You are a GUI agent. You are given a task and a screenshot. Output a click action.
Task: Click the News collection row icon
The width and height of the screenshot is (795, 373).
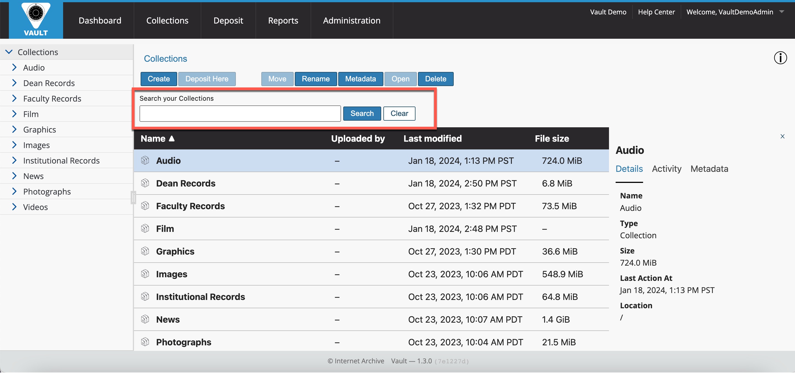145,319
